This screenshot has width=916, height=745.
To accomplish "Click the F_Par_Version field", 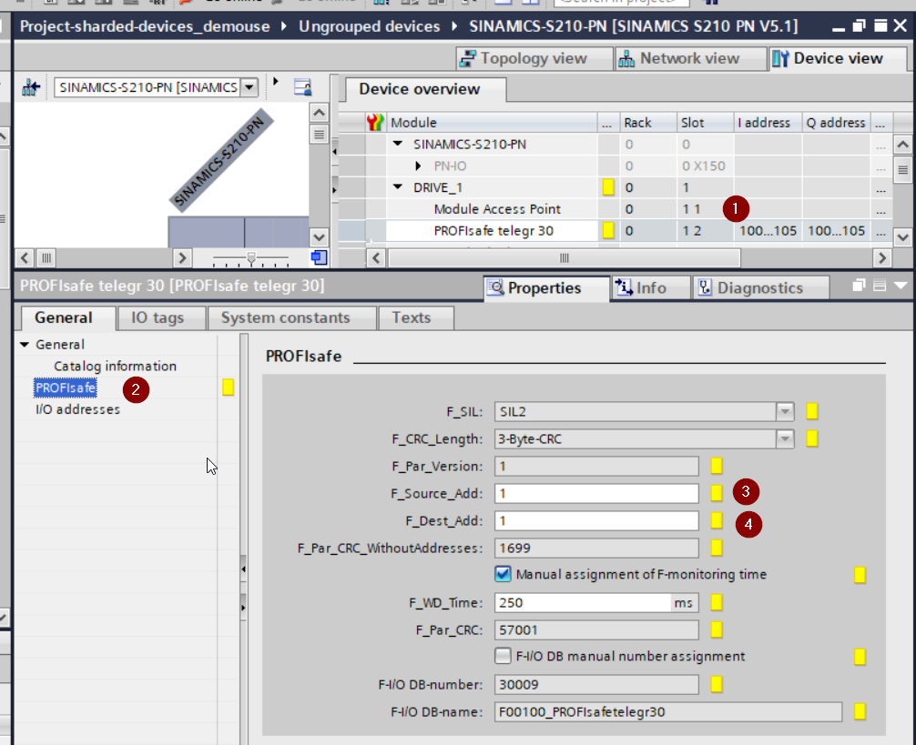I will tap(596, 466).
